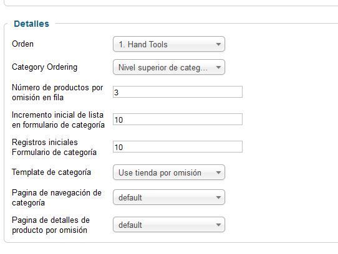The height and width of the screenshot is (254, 338).
Task: Click arrow on product details page select
Action: click(x=218, y=225)
